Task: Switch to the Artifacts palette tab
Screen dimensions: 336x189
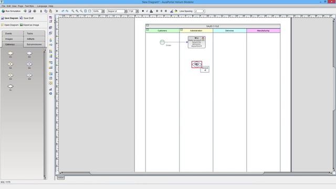Action: point(34,39)
